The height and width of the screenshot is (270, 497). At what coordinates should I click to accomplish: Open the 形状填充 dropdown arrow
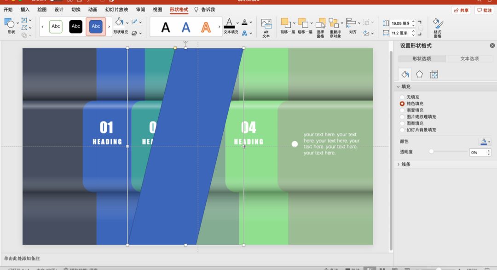[127, 23]
